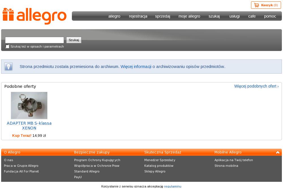Click the Allegro gift logo

[35, 16]
